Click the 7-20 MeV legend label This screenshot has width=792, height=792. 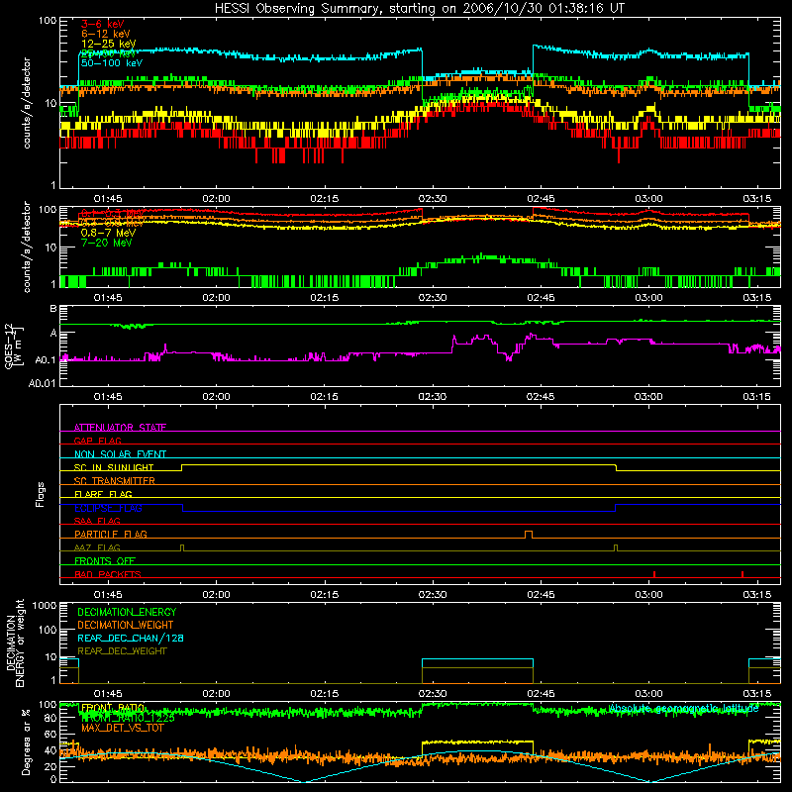click(x=106, y=243)
